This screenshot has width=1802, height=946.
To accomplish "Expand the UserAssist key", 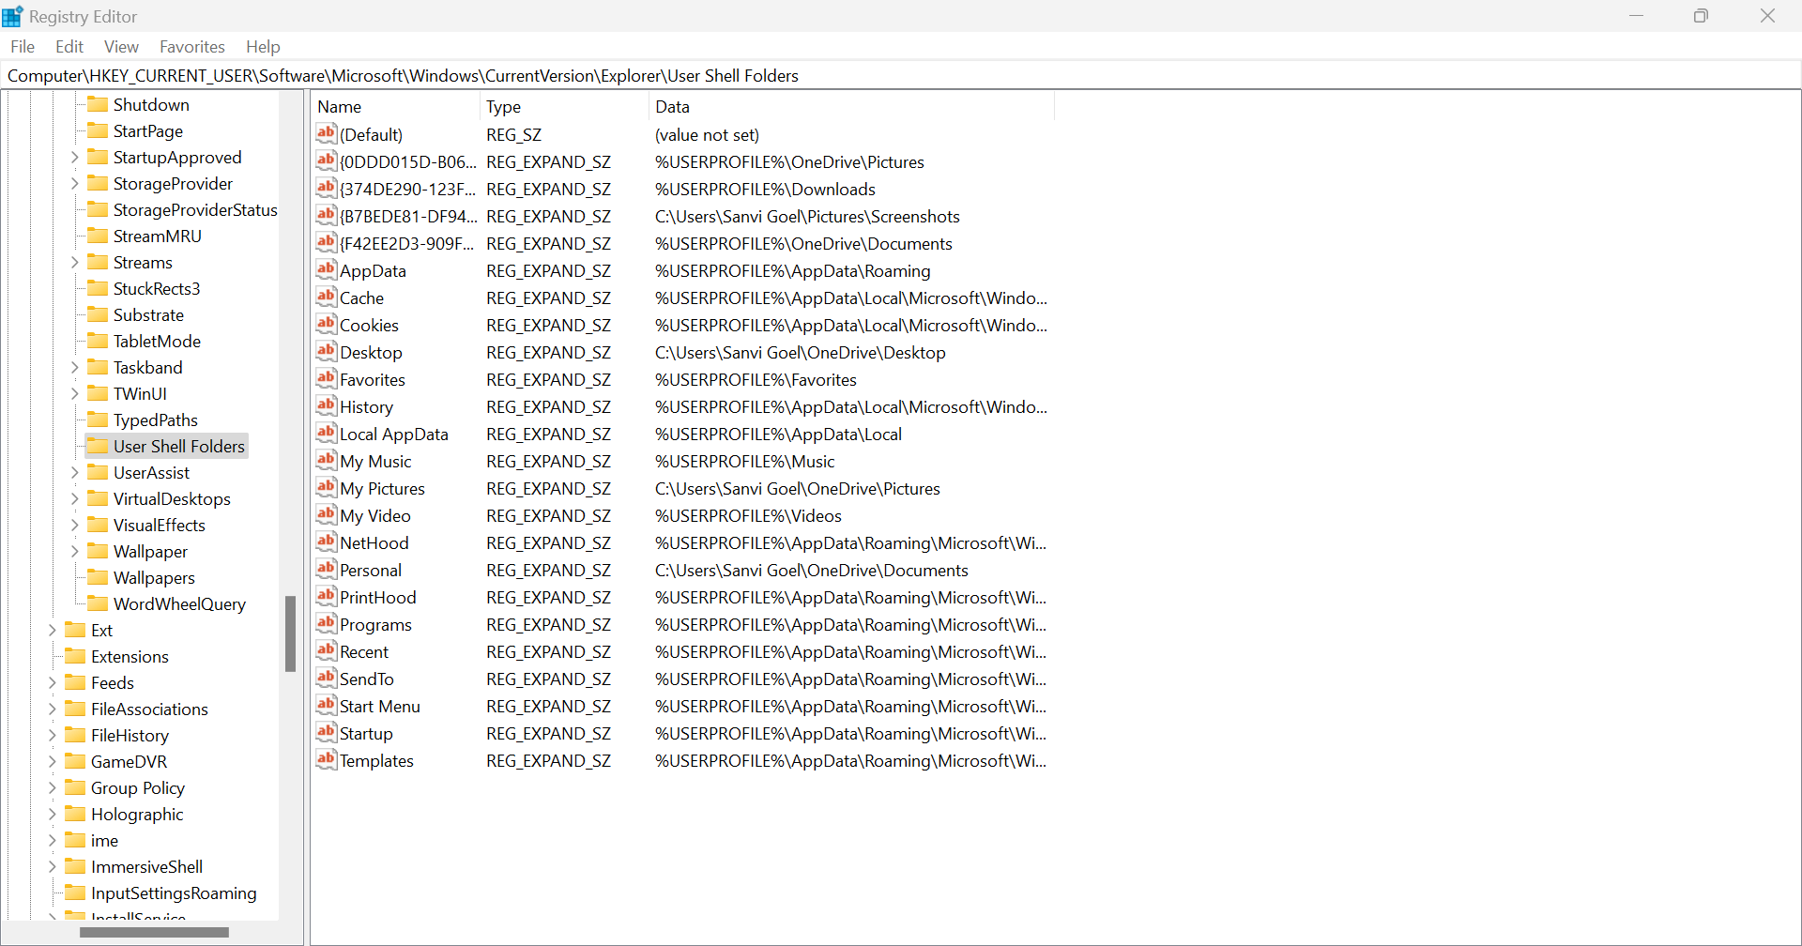I will click(75, 472).
